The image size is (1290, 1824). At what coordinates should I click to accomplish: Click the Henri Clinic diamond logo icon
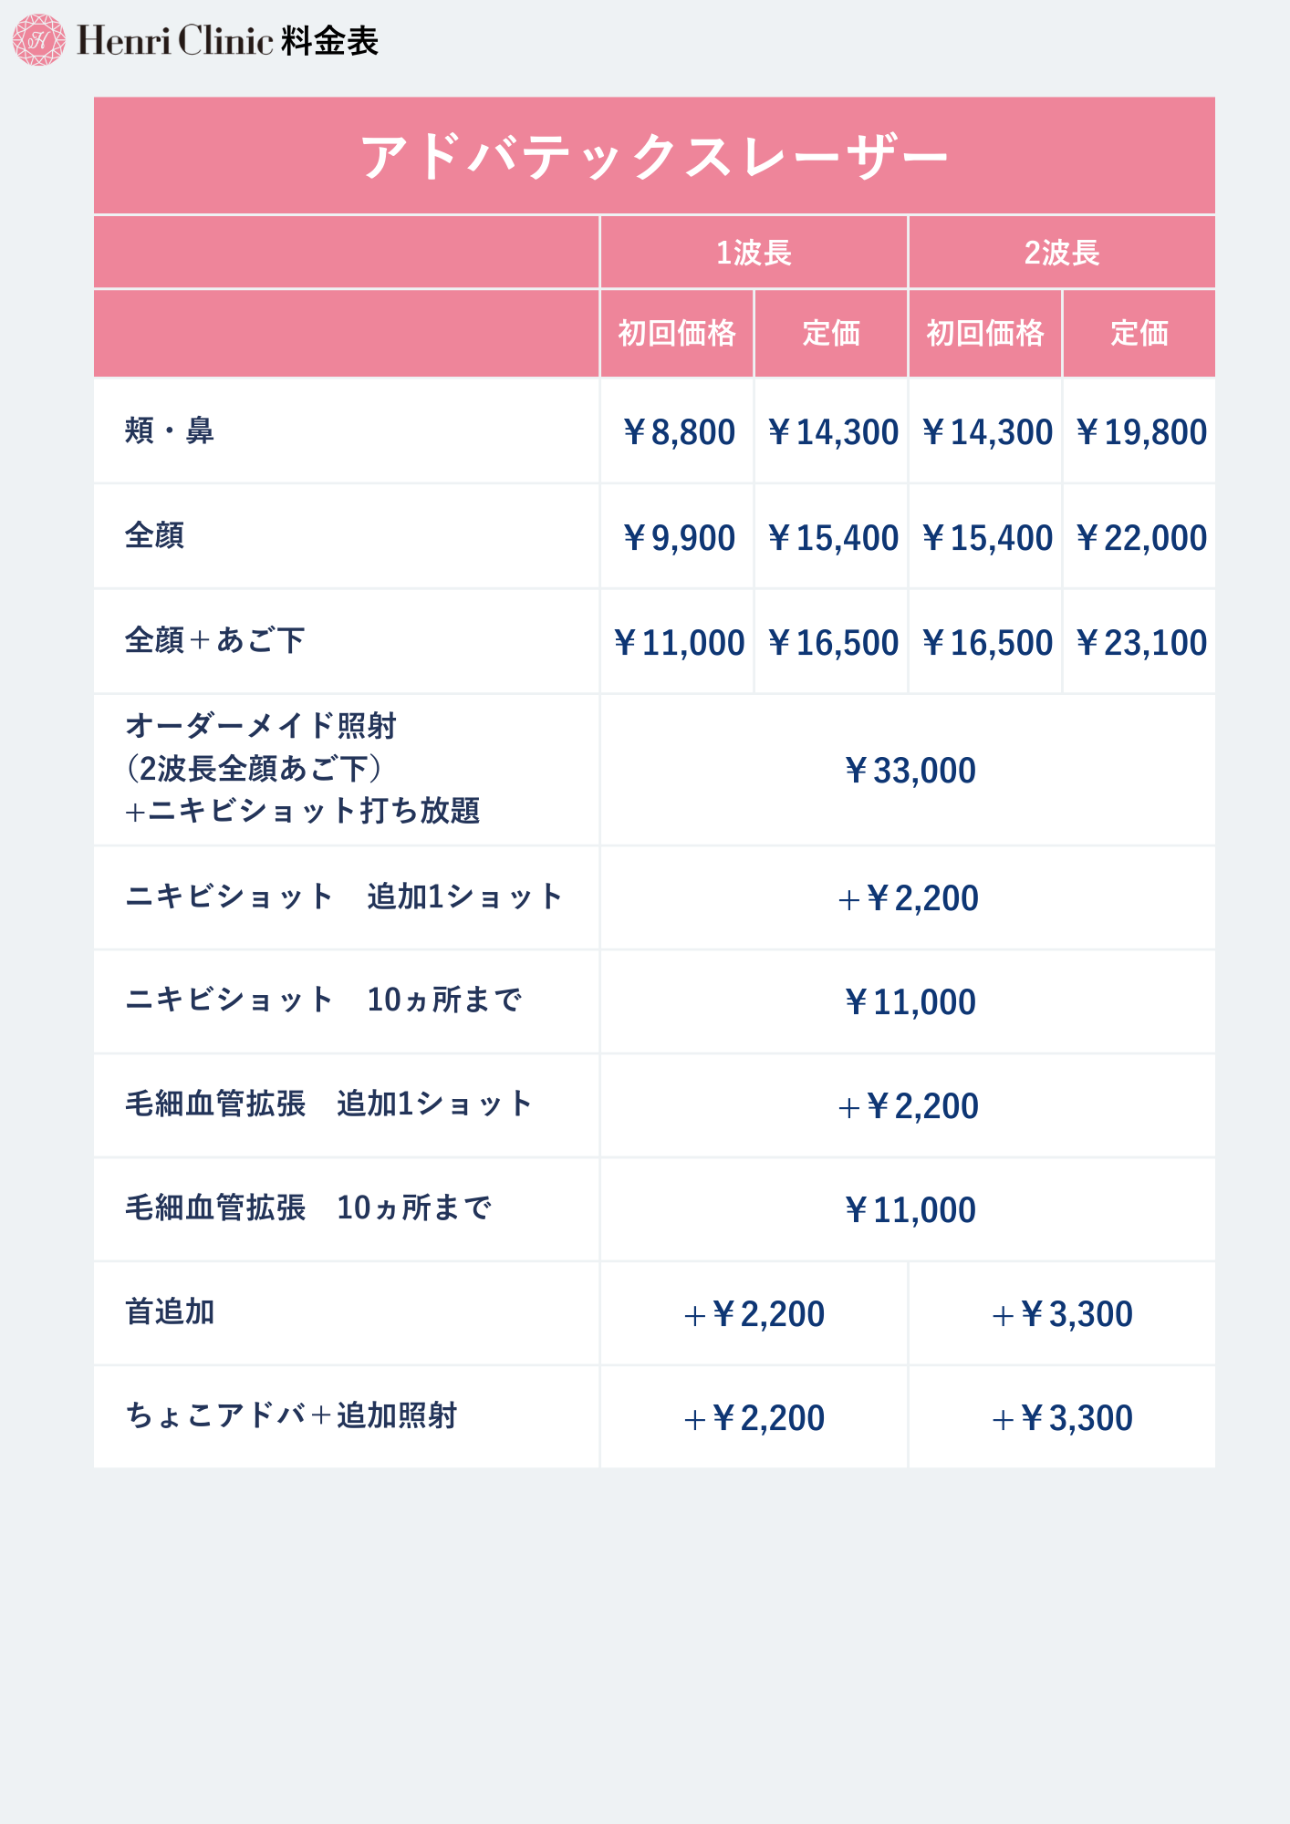pos(38,40)
